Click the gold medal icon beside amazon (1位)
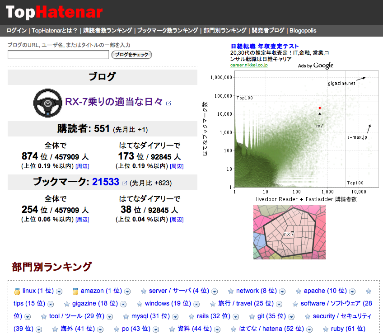Image resolution: width=383 pixels, height=334 pixels. [76, 291]
